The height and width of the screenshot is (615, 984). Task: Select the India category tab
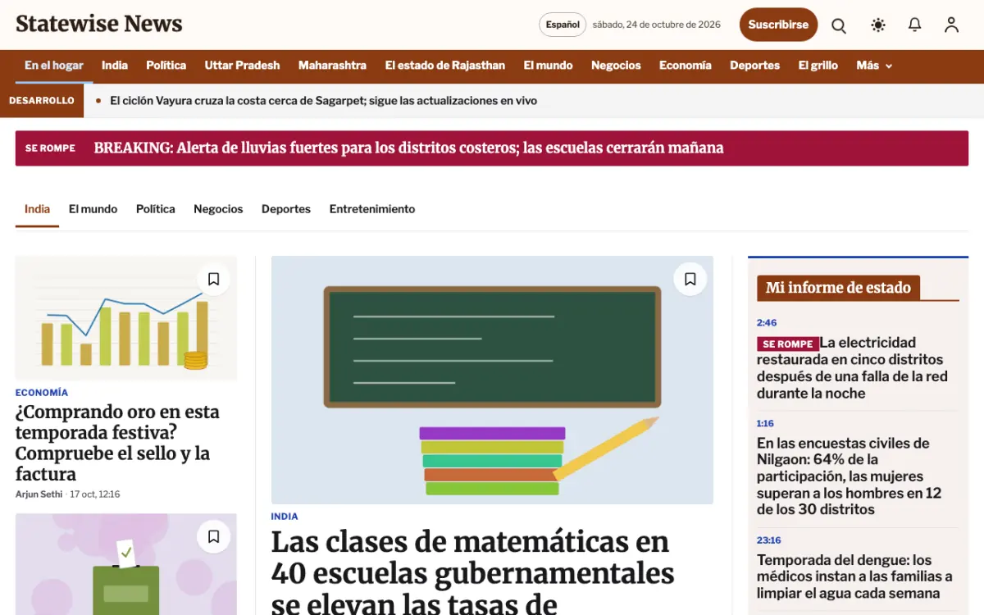tap(37, 209)
